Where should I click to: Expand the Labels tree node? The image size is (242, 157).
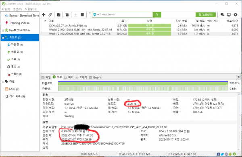click(3, 82)
